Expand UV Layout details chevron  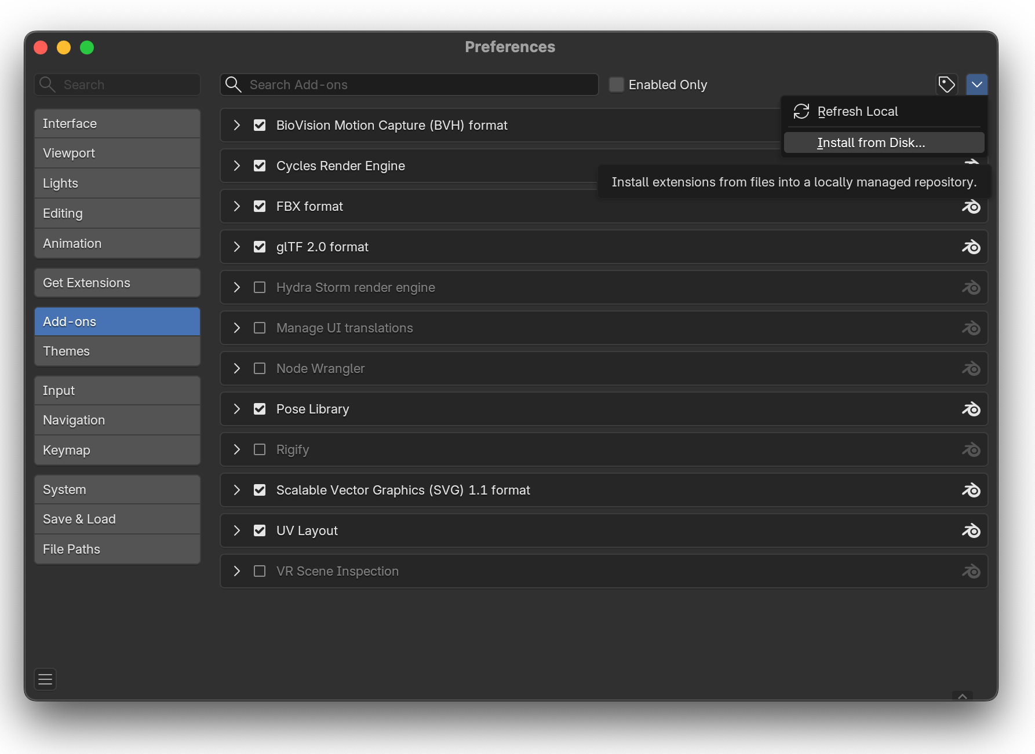(236, 530)
